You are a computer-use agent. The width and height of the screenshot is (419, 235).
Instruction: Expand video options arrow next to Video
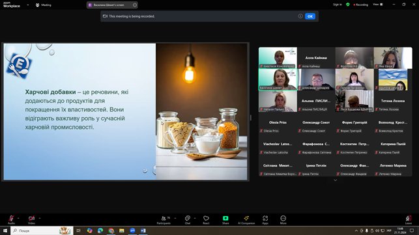click(40, 218)
